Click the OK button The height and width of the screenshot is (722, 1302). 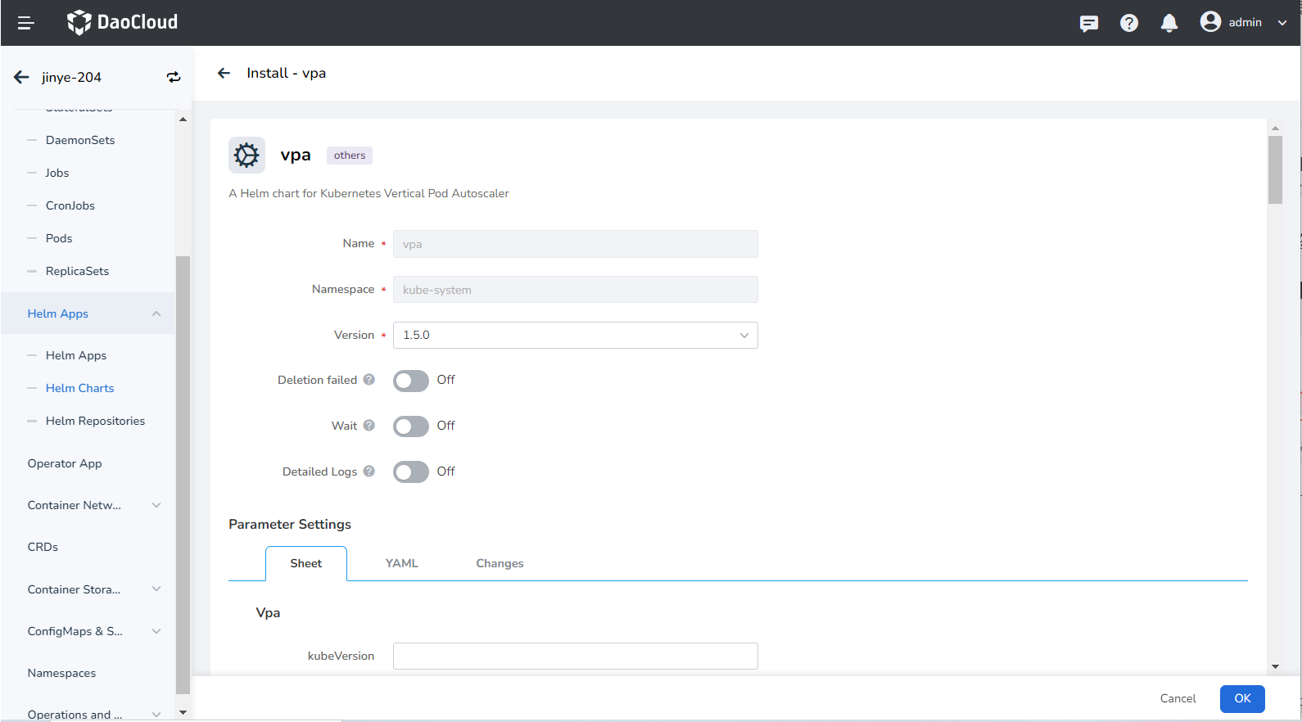tap(1242, 698)
